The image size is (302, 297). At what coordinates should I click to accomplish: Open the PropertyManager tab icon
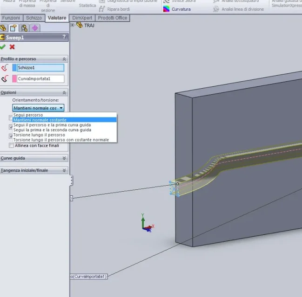click(13, 28)
